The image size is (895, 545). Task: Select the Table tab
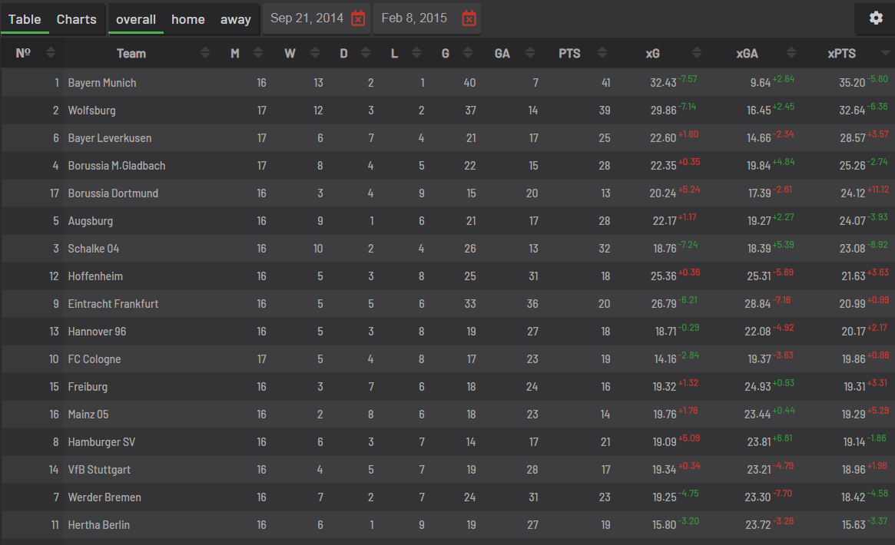(25, 19)
